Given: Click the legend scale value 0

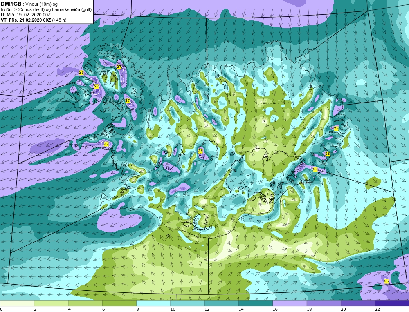Looking at the screenshot, I should (x=1, y=309).
